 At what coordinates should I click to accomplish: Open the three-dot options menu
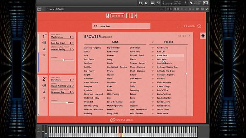[178, 26]
